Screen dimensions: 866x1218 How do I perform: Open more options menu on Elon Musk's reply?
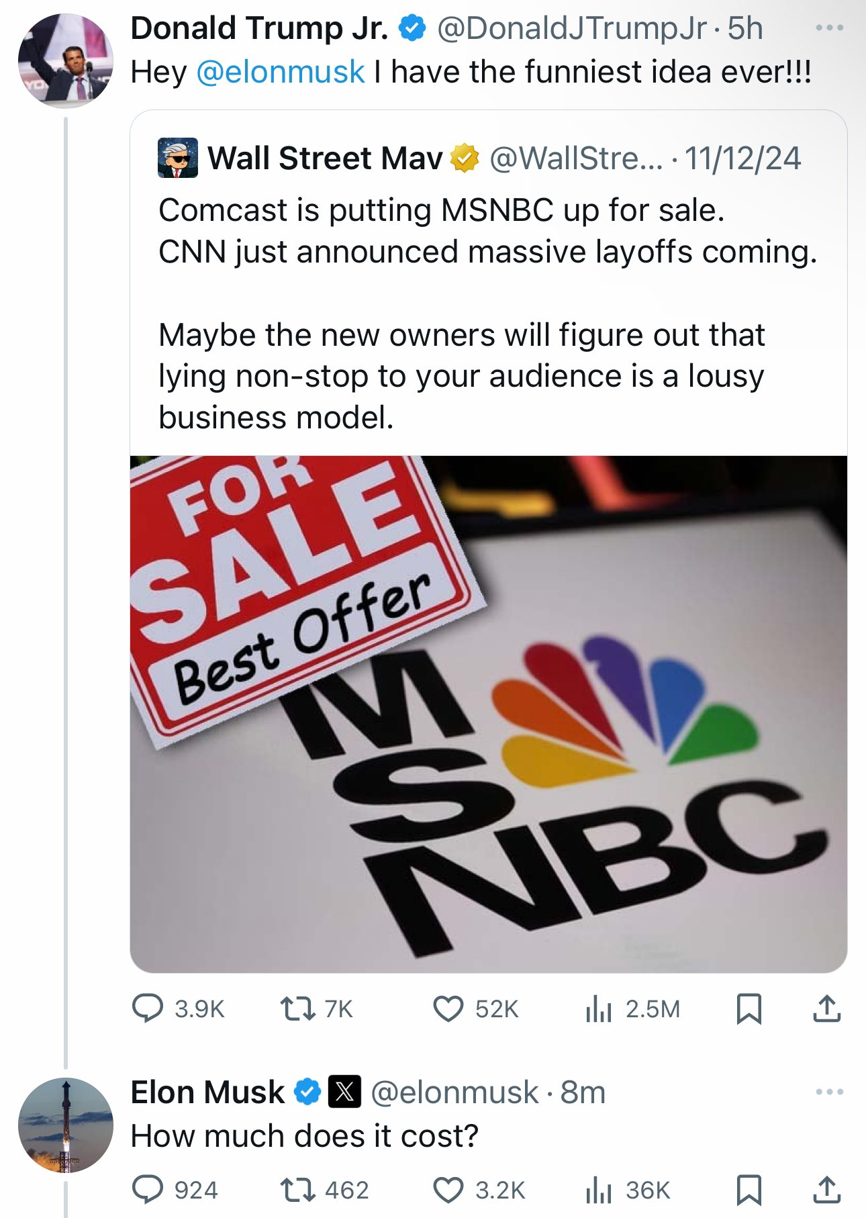pyautogui.click(x=828, y=1092)
